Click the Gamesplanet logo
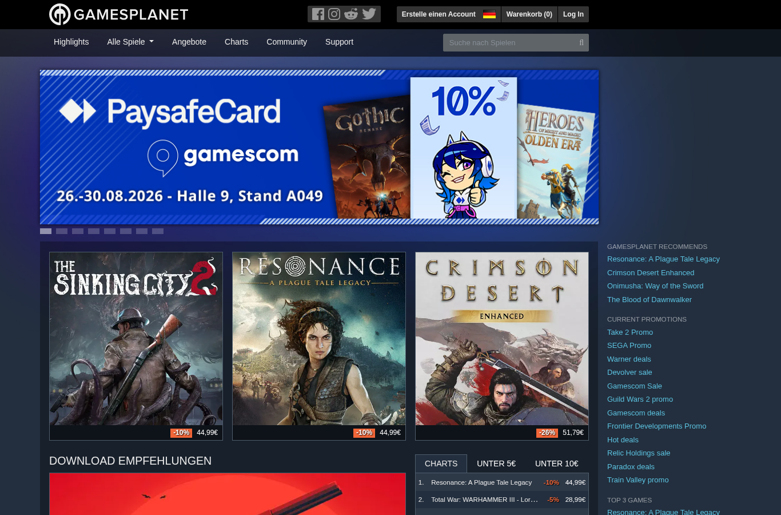This screenshot has width=781, height=515. pos(119,14)
